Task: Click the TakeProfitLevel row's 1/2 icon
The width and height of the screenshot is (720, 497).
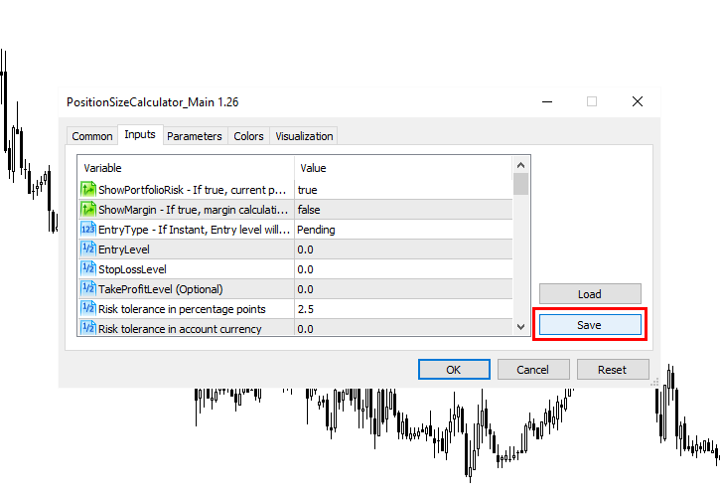Action: 87,288
